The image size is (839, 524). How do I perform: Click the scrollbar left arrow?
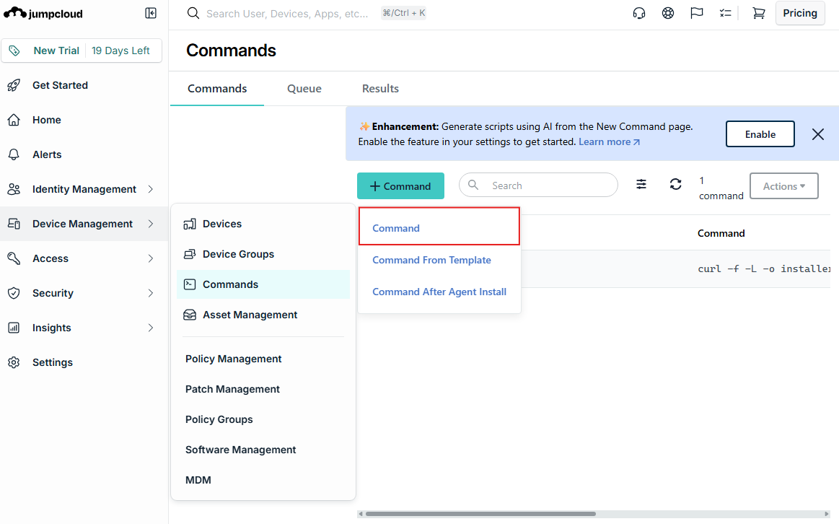361,514
